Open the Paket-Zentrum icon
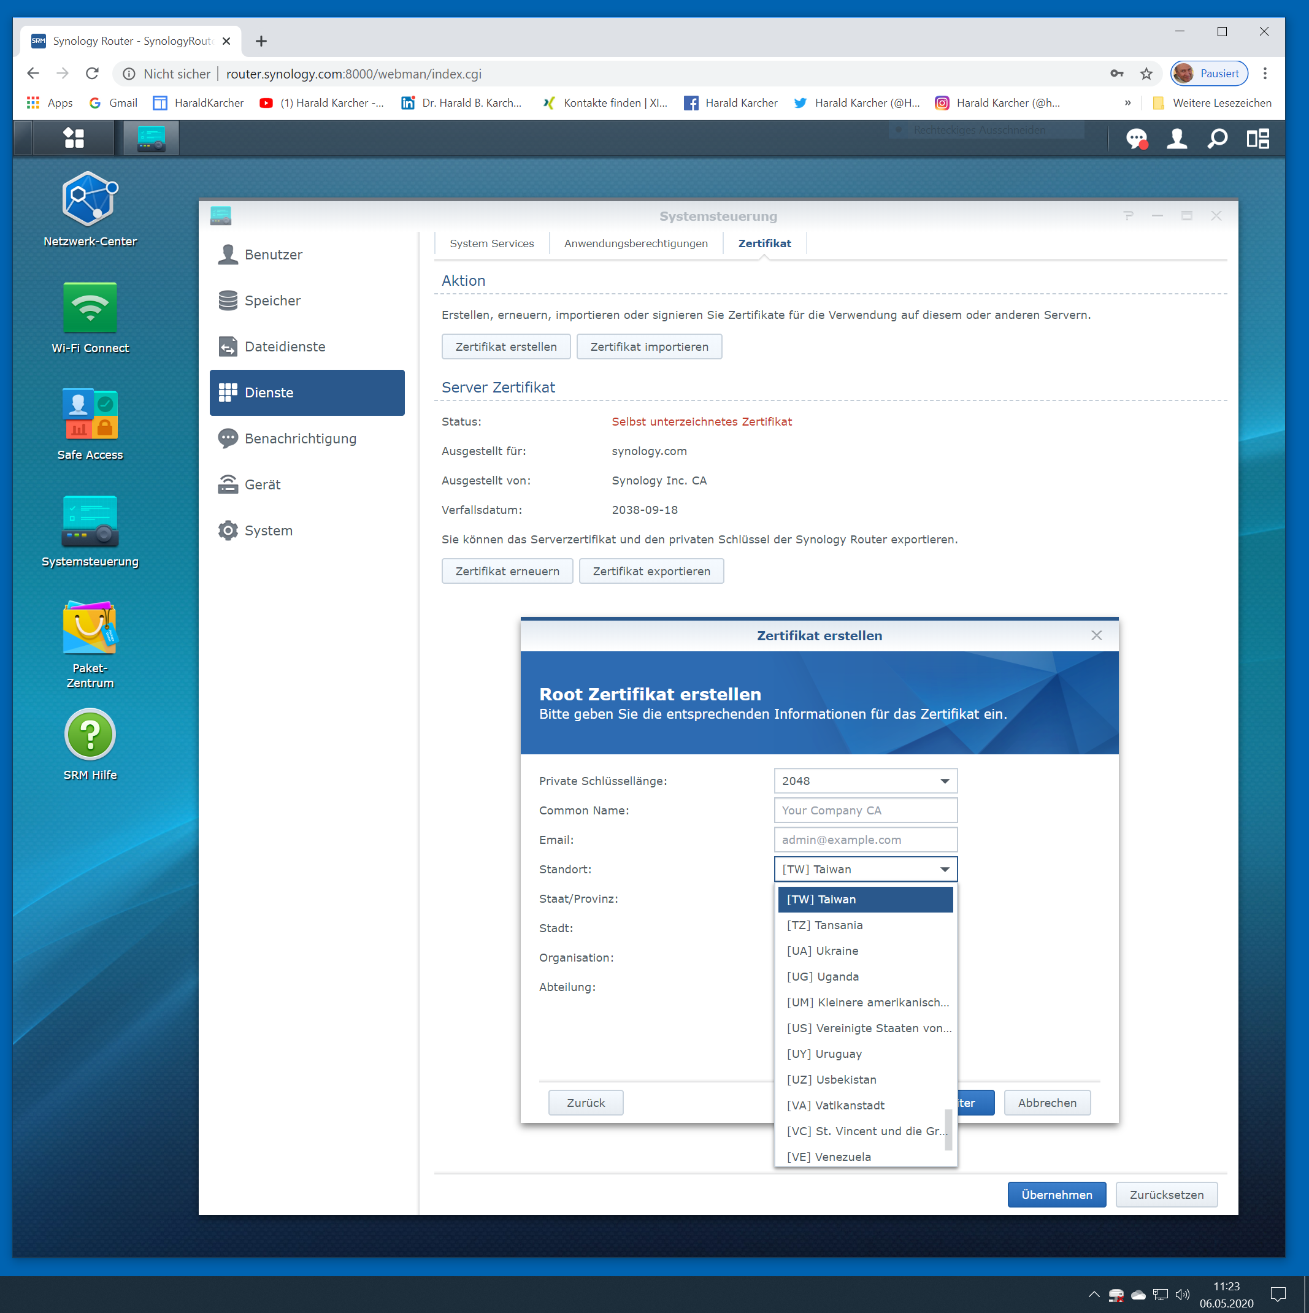This screenshot has width=1309, height=1313. click(90, 628)
